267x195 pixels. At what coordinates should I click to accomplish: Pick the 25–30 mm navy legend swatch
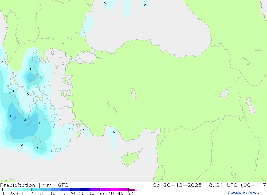pyautogui.click(x=85, y=190)
